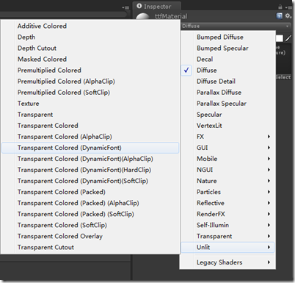Screen dimensions: 295x283
Task: Select Additive Colored in Unlit submenu
Action: pos(90,26)
